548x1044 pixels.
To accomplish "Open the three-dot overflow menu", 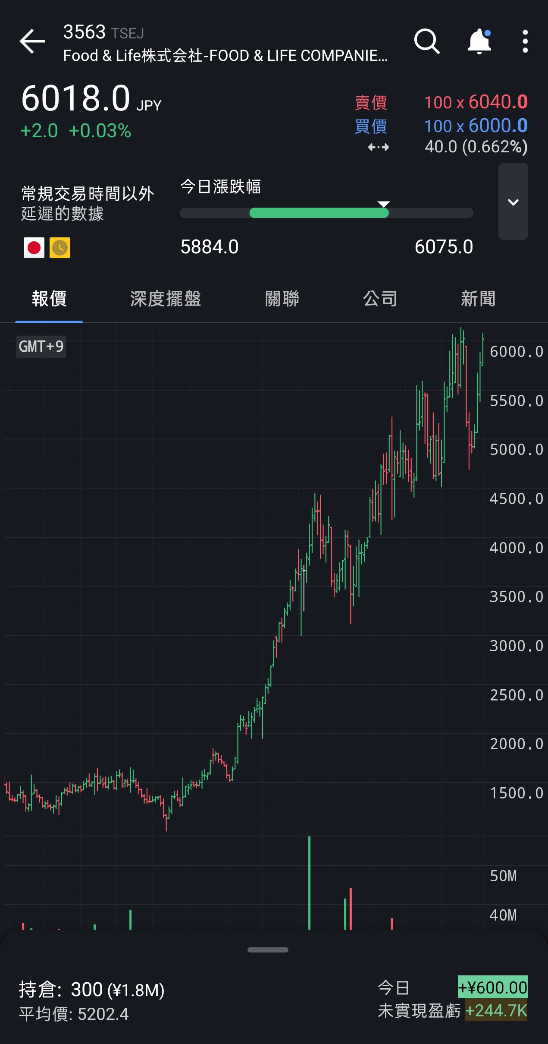I will click(525, 41).
